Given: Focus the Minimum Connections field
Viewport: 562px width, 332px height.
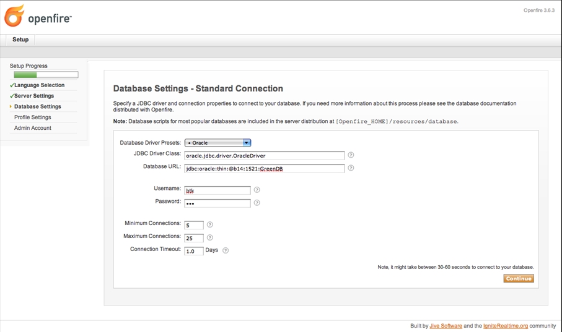Looking at the screenshot, I should click(194, 225).
